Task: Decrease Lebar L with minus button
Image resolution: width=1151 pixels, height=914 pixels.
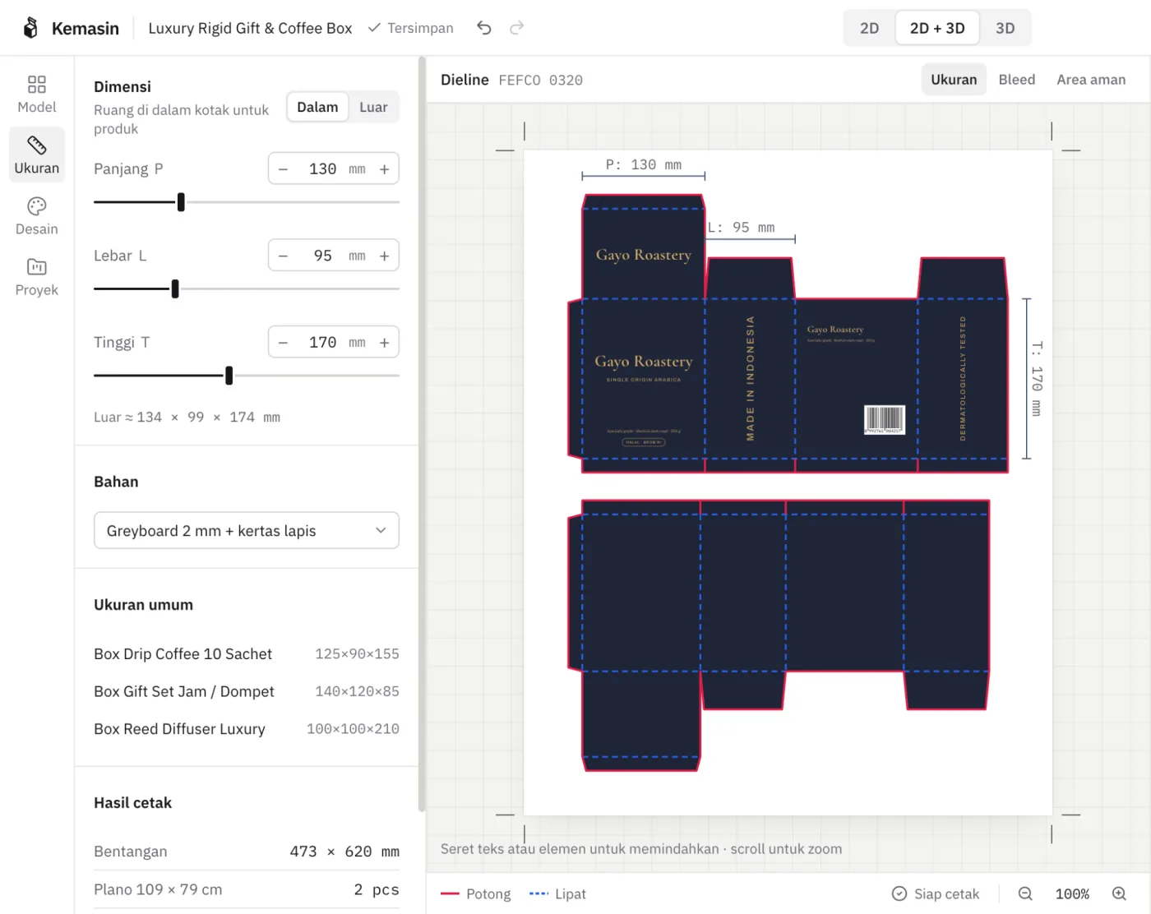Action: click(283, 256)
